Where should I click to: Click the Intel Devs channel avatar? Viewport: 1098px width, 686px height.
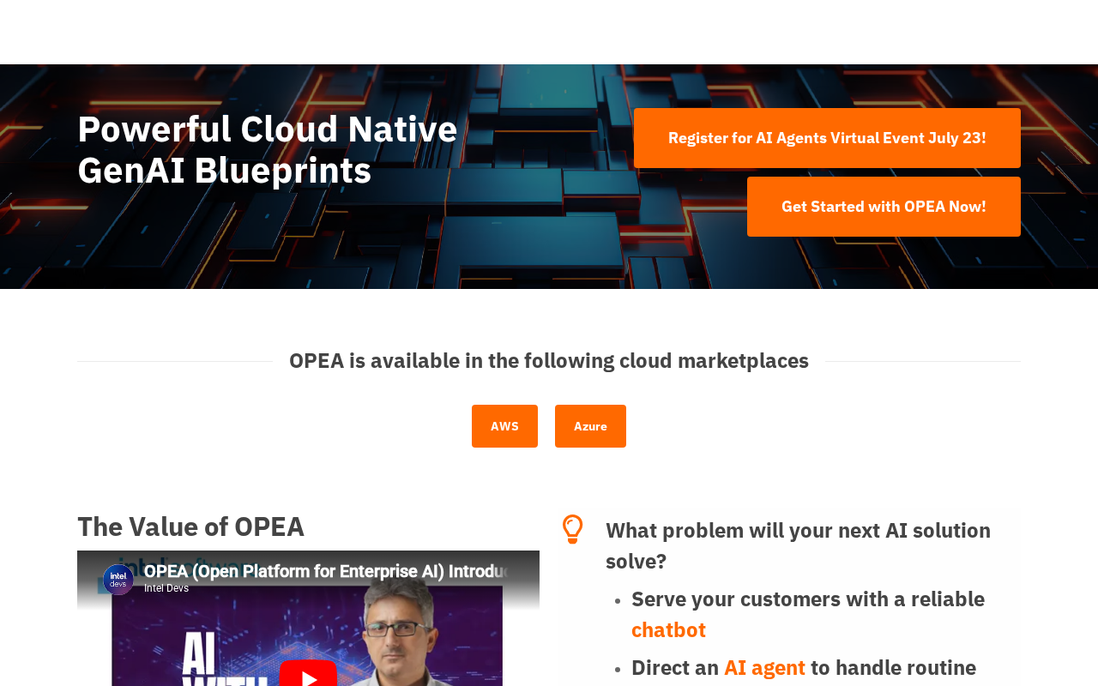click(118, 580)
